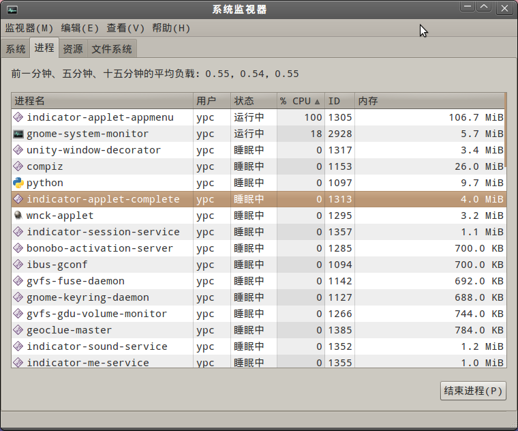
Task: Sort by the ID column header
Action: pos(339,101)
